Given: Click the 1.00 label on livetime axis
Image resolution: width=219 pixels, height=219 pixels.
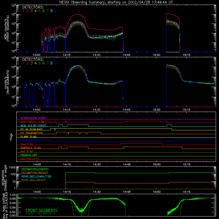Looking at the screenshot, I should coord(13,195).
